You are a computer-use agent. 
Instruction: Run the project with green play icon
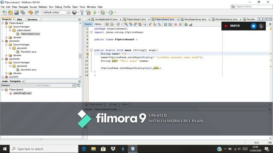95,12
